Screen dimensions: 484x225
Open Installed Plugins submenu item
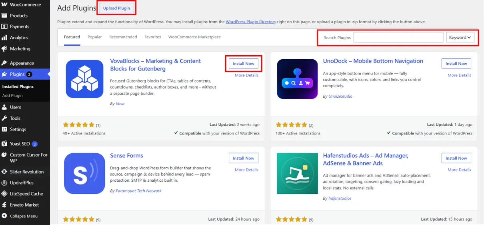coord(18,86)
